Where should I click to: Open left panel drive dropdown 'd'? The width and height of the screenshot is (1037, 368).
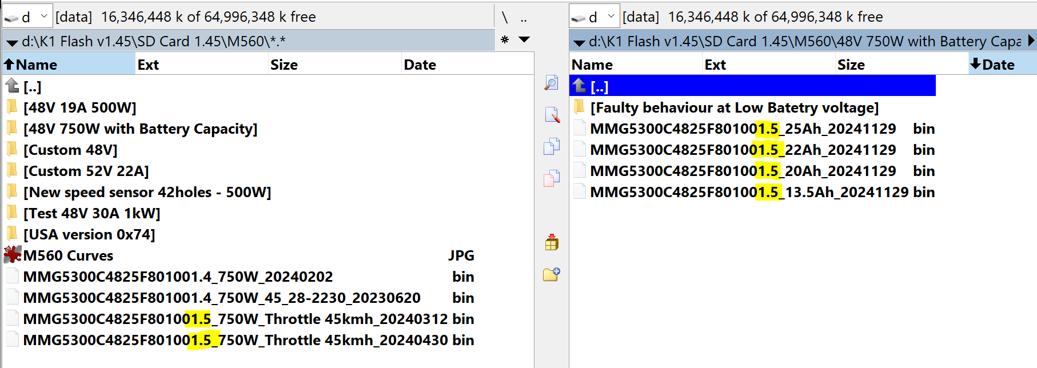(27, 17)
